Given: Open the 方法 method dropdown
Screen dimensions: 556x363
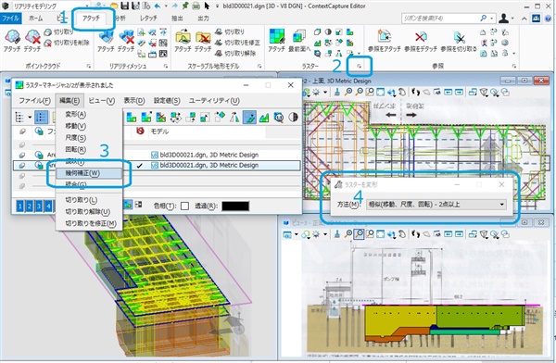Looking at the screenshot, I should tap(436, 204).
